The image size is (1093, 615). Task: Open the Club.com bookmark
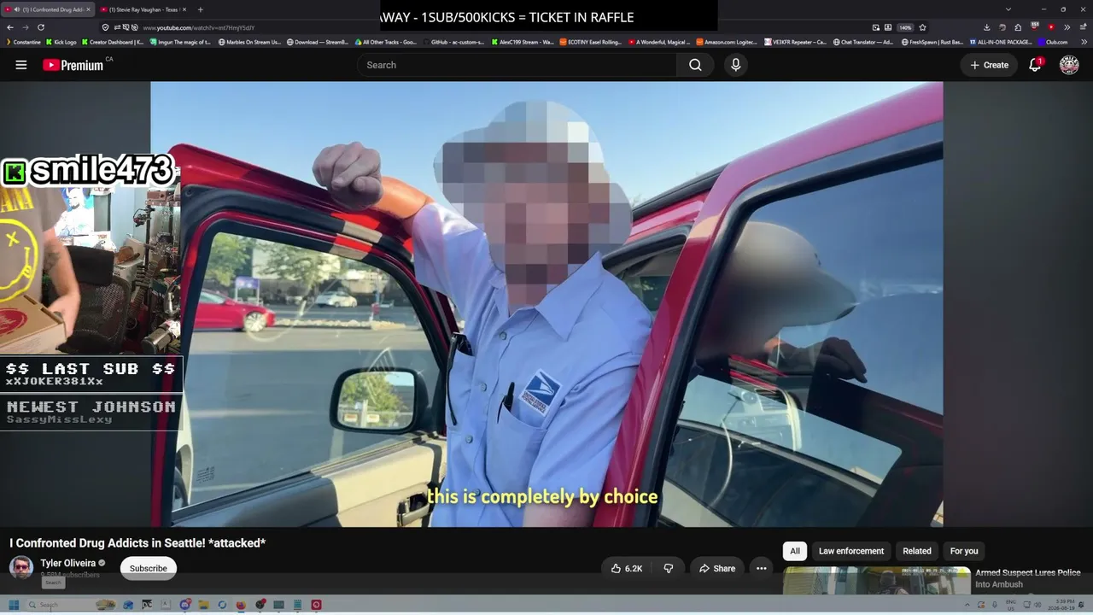[x=1053, y=42]
